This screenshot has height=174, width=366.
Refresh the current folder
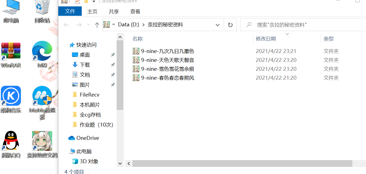coord(230,25)
